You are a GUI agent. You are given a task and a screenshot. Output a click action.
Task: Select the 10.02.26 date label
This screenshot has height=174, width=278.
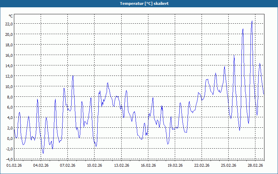[x=94, y=166]
